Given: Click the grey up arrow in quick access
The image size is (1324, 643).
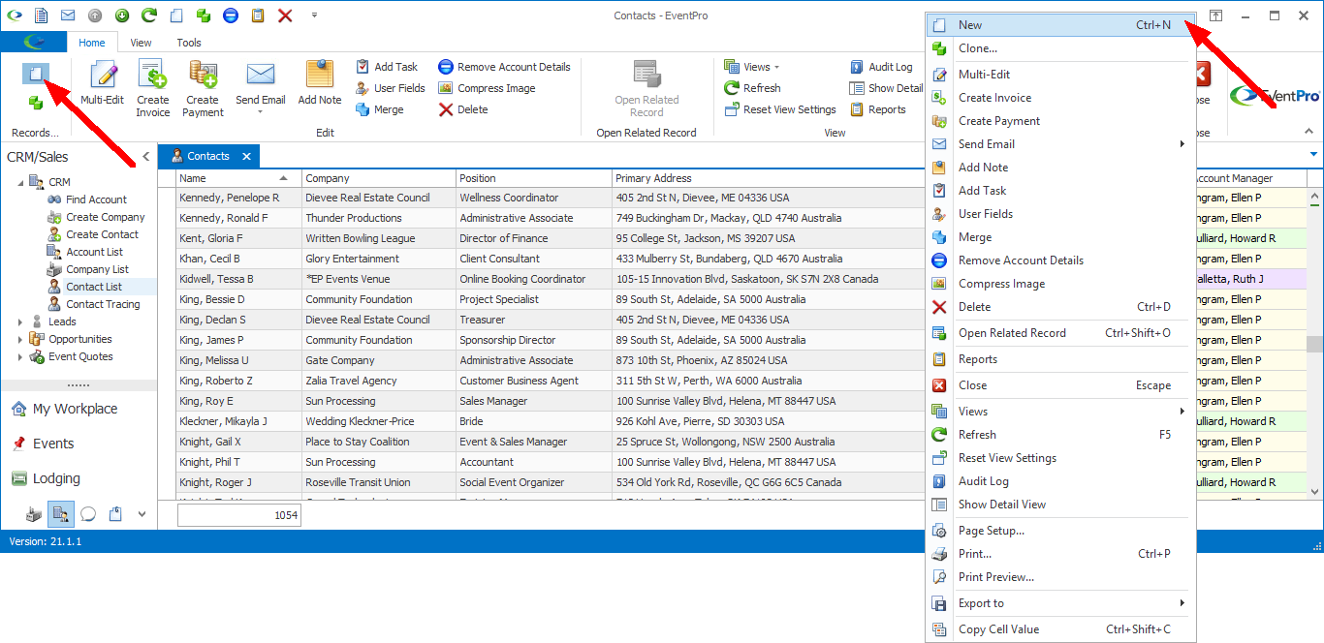Looking at the screenshot, I should pyautogui.click(x=95, y=15).
